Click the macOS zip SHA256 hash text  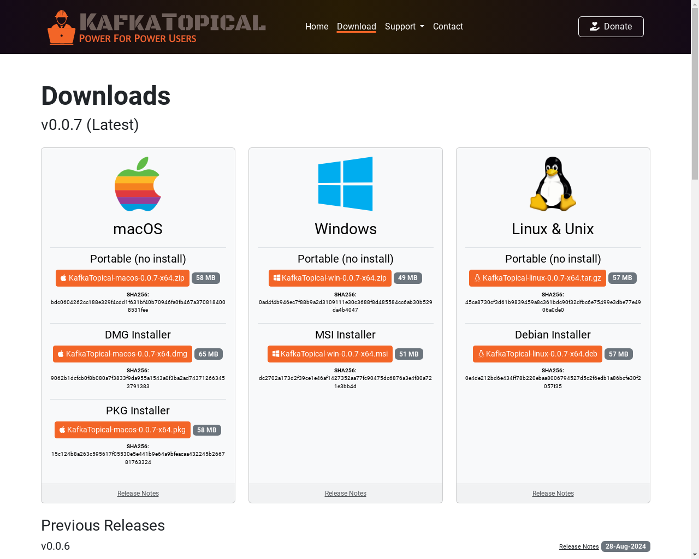(x=138, y=306)
